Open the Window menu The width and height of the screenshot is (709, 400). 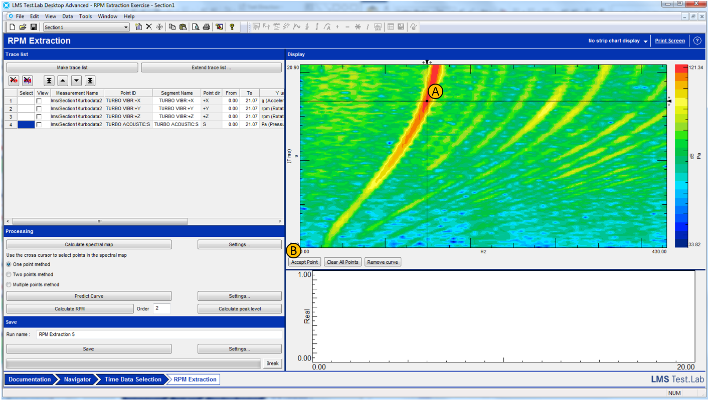tap(108, 17)
